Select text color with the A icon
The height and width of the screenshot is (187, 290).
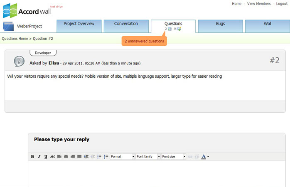pyautogui.click(x=204, y=157)
